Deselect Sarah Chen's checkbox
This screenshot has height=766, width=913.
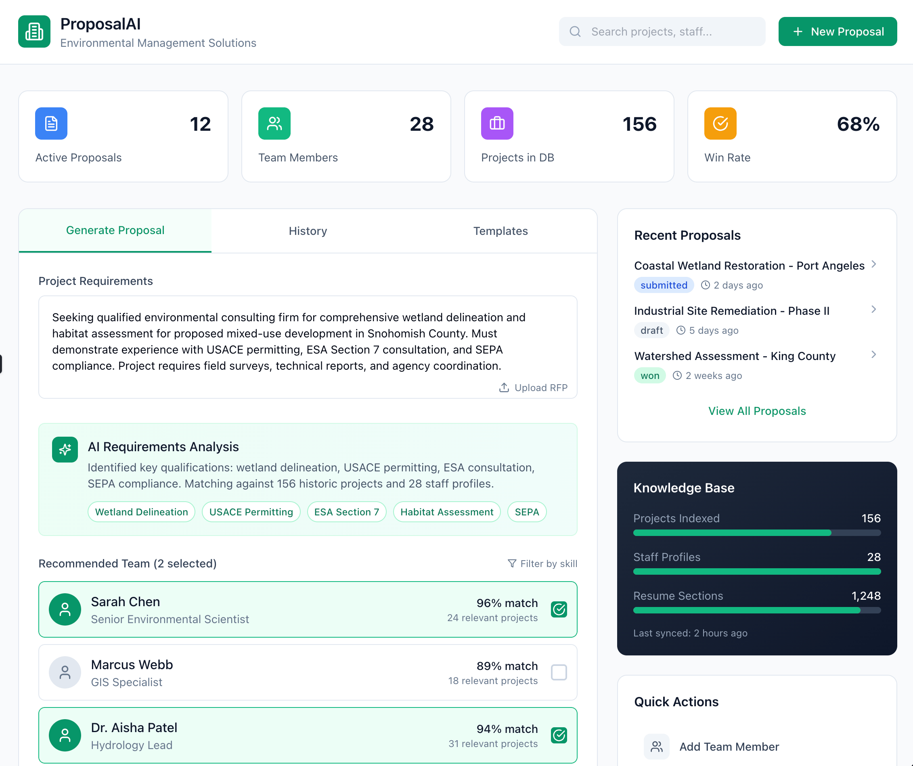point(559,609)
